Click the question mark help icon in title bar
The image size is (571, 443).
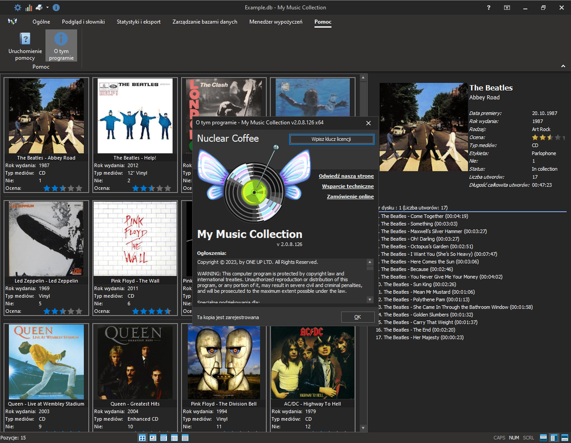point(488,8)
